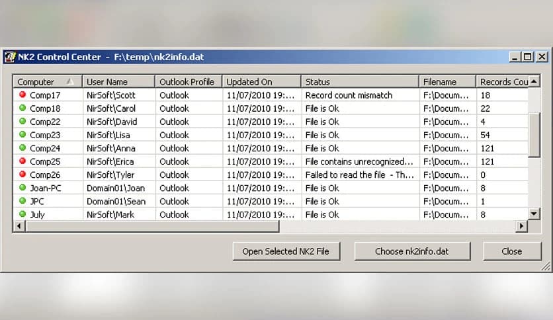Click user name NirSoft\Erica
The height and width of the screenshot is (320, 553).
[x=110, y=162]
